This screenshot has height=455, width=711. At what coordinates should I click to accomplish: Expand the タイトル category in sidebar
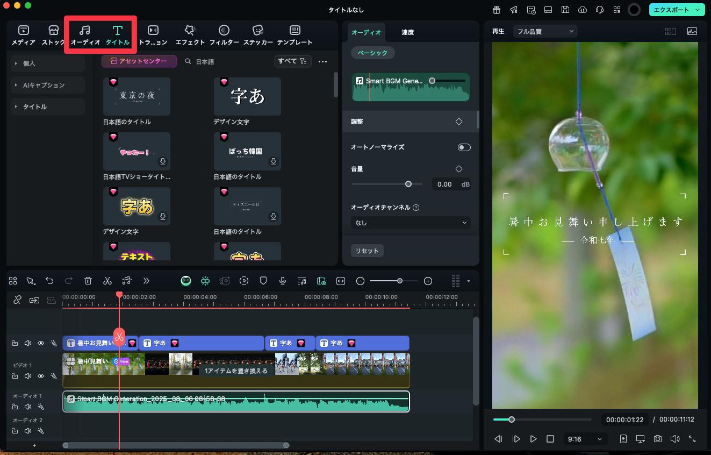[47, 106]
